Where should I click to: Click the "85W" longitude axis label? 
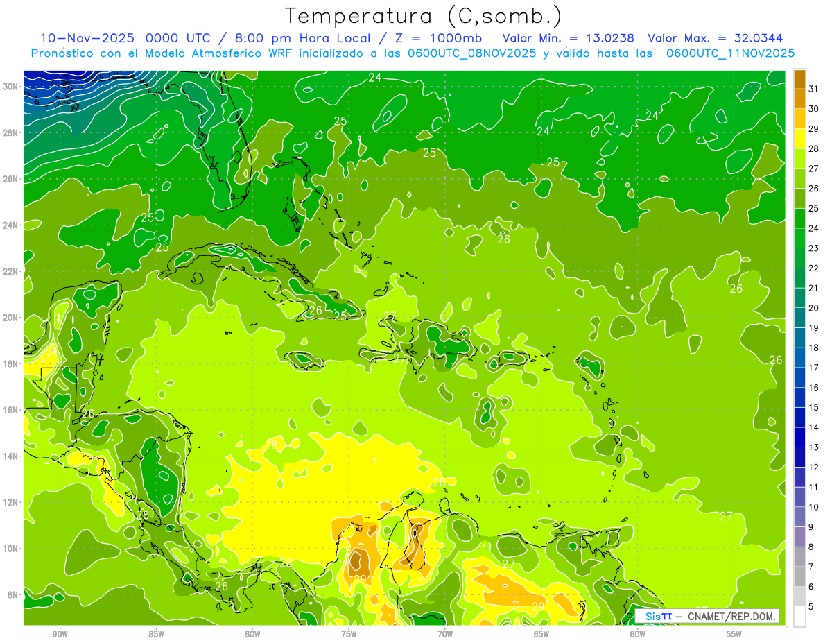[156, 634]
